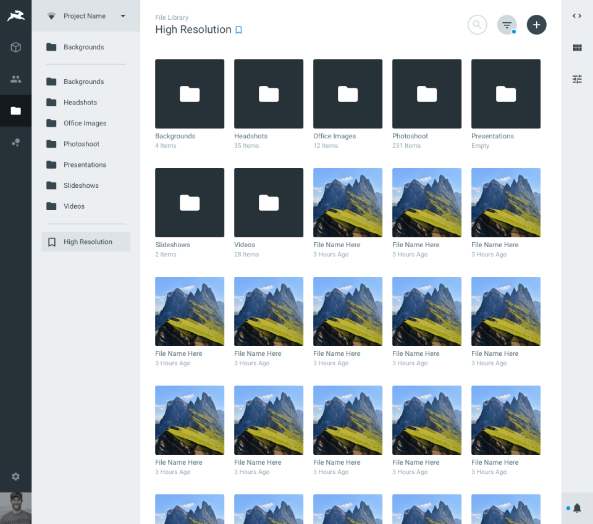Select the white folder icon in left rail
The width and height of the screenshot is (593, 524).
[15, 111]
